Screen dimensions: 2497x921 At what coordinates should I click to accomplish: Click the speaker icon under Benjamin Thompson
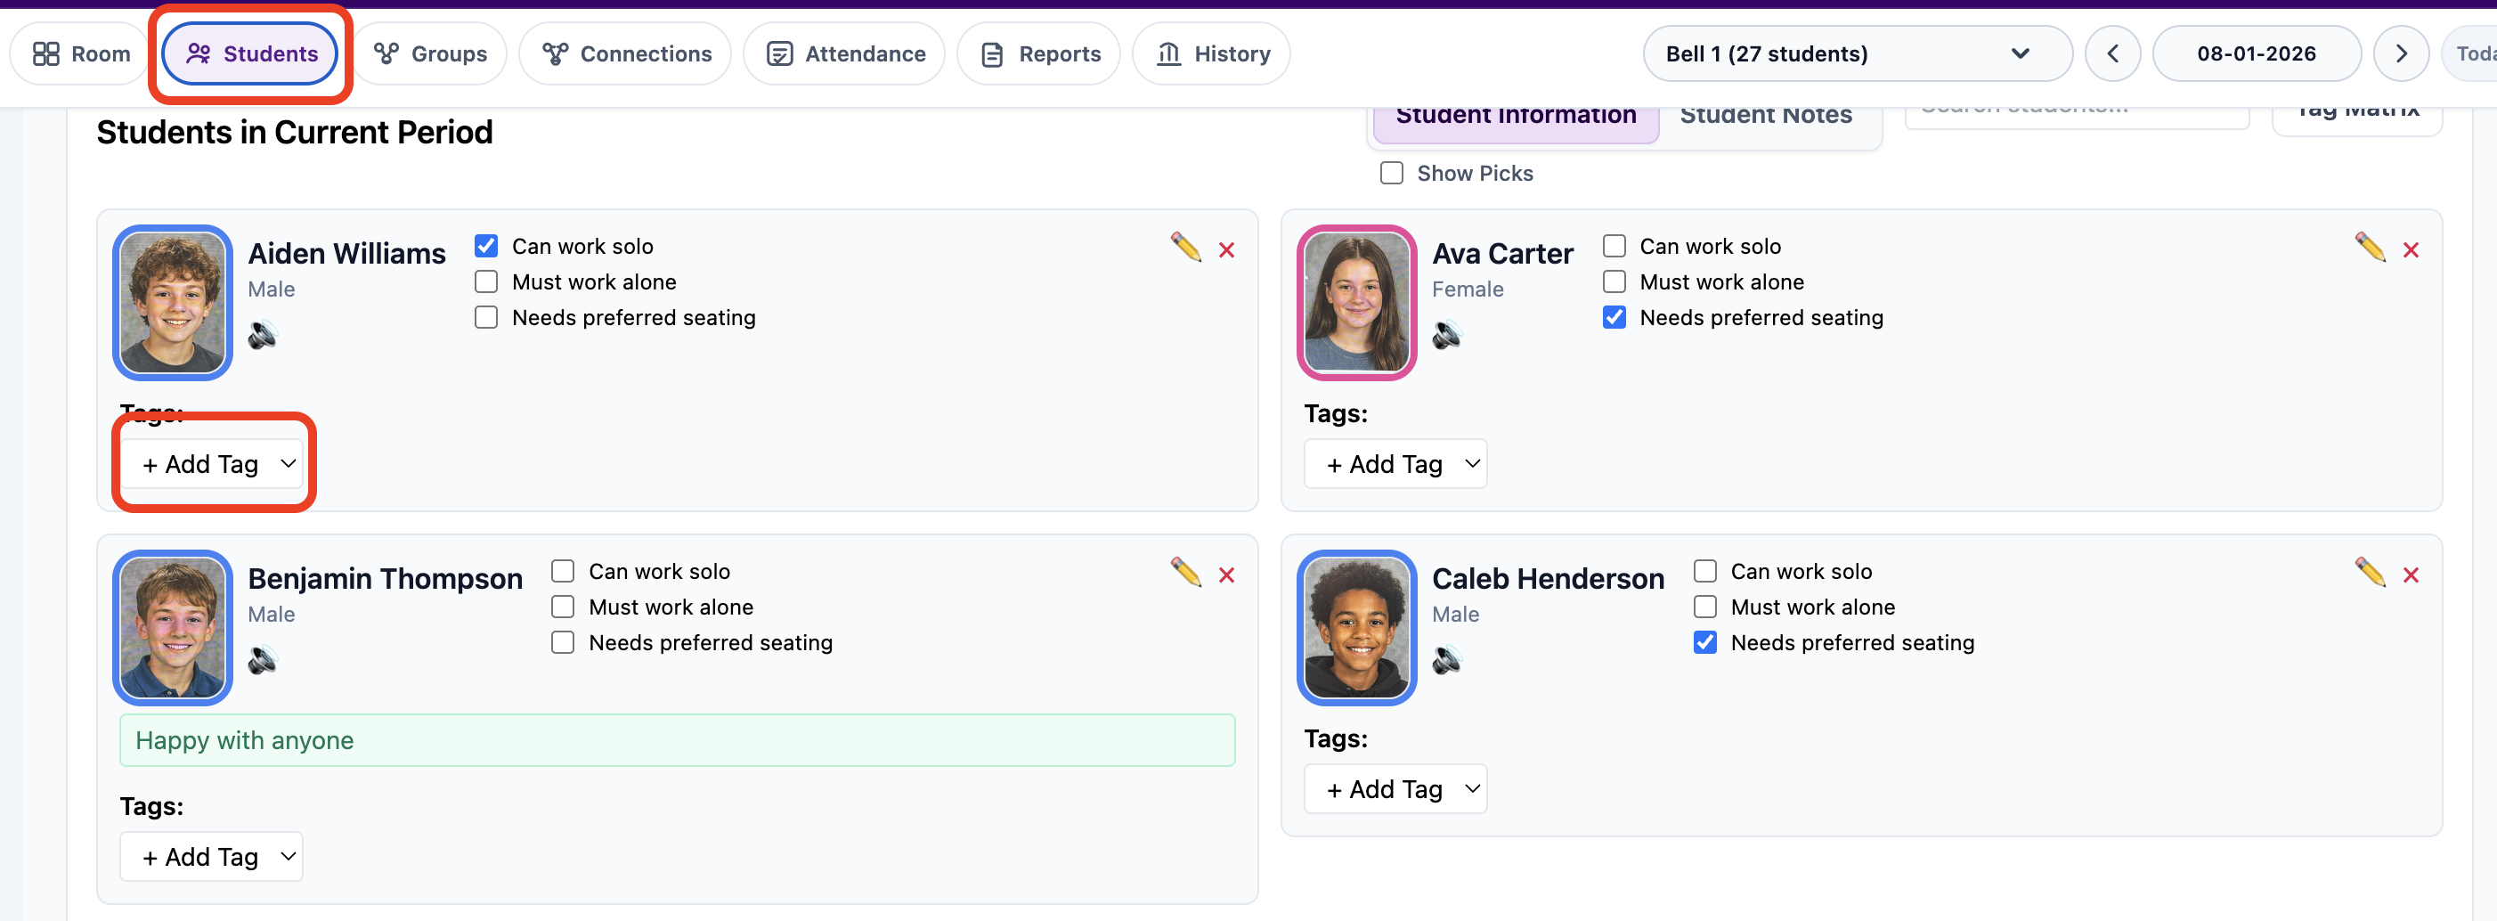click(263, 660)
